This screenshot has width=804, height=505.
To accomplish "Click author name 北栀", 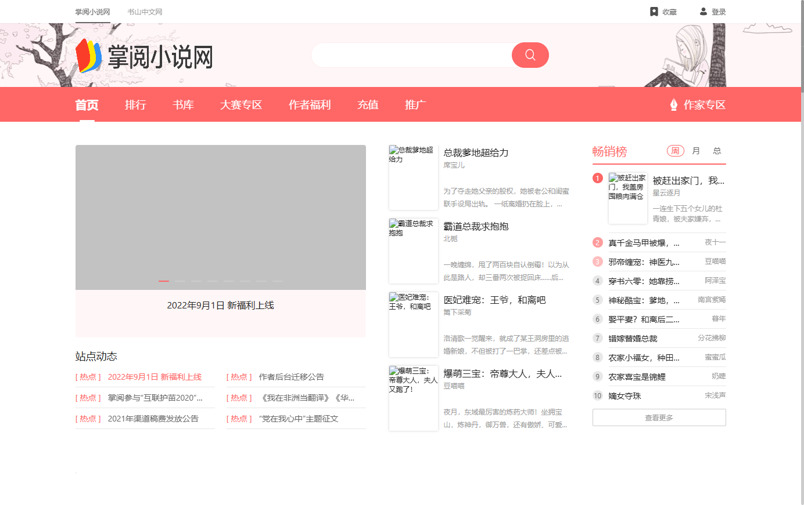I will click(x=450, y=239).
